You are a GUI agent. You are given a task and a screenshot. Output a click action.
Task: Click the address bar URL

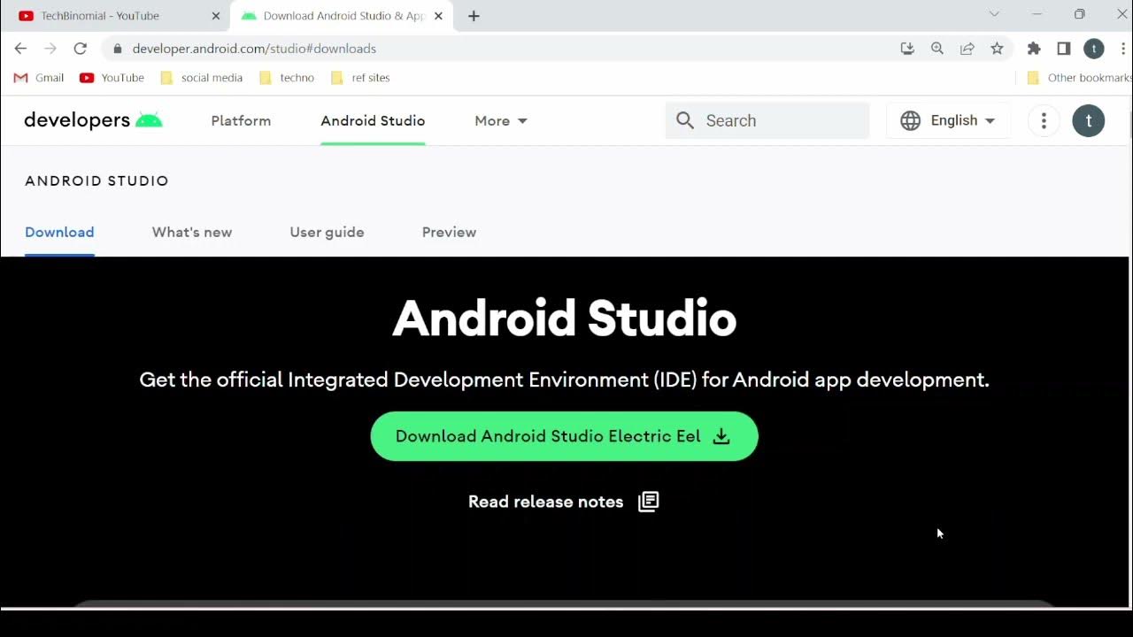point(254,49)
